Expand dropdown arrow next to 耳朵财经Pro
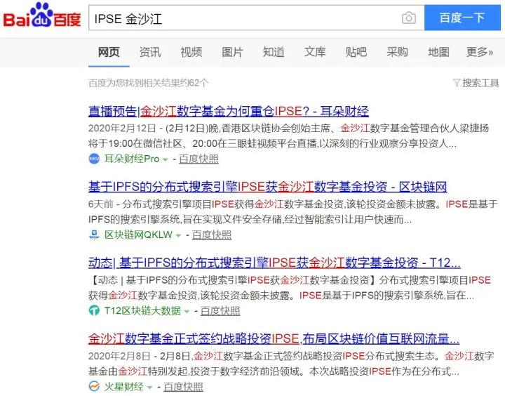 166,159
